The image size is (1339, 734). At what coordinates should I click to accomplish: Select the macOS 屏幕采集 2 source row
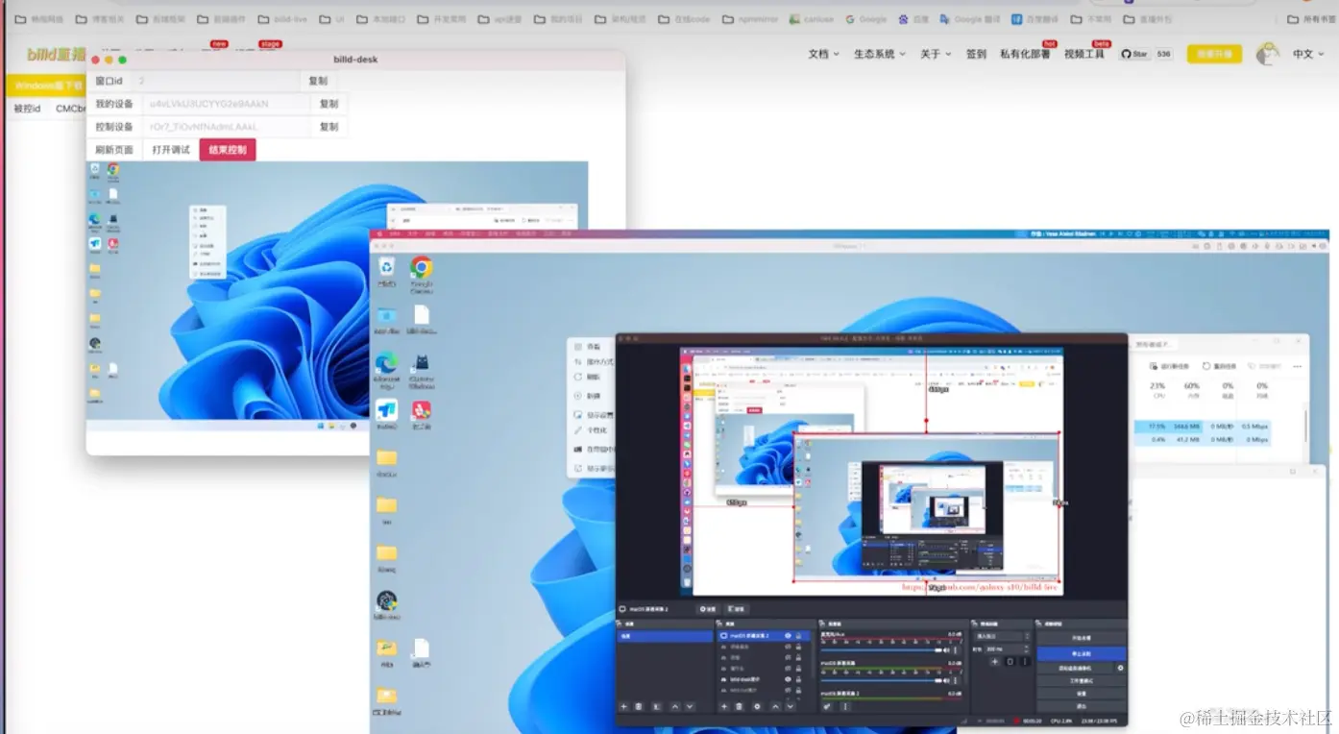pos(764,635)
